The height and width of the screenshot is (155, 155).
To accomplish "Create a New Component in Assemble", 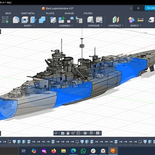I will 62,20.
